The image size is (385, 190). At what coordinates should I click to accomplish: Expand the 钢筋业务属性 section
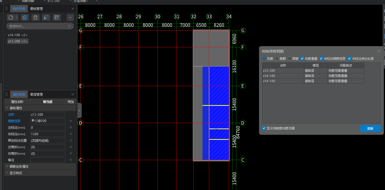tap(7, 166)
